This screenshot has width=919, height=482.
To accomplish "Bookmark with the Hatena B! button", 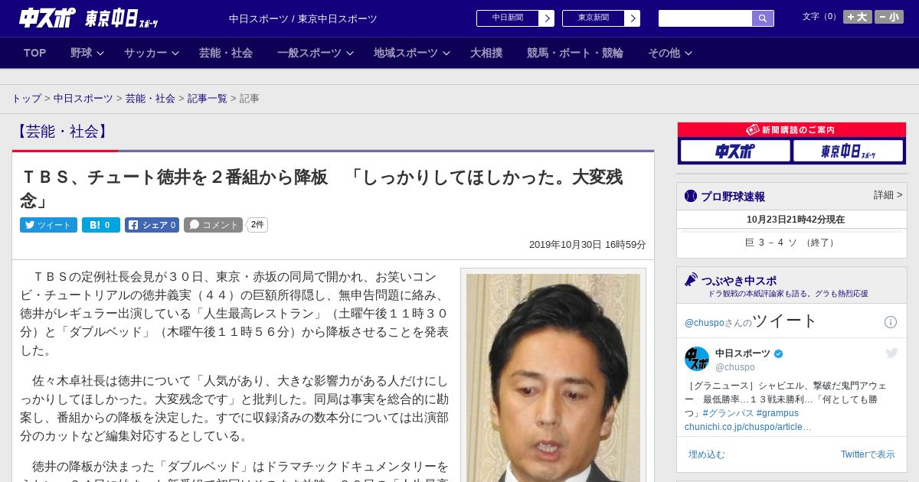I will point(101,225).
